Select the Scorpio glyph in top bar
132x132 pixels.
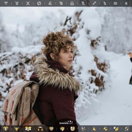[x=83, y=4]
